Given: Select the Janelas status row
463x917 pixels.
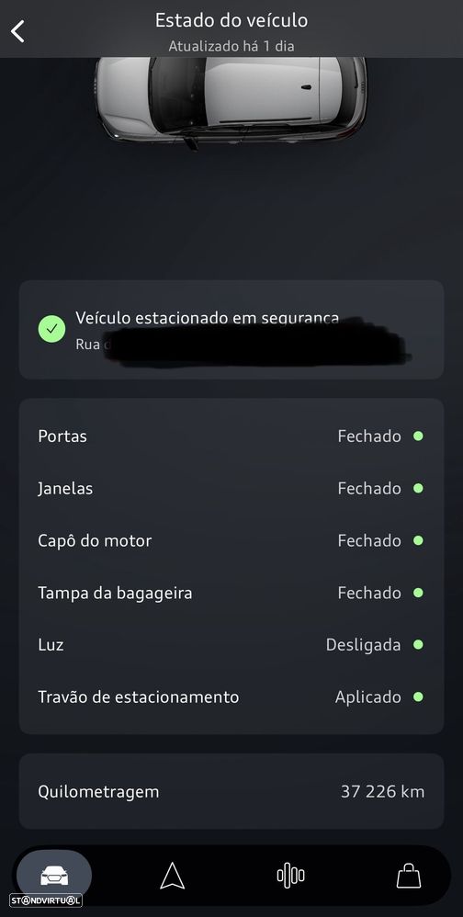Looking at the screenshot, I should (x=231, y=488).
